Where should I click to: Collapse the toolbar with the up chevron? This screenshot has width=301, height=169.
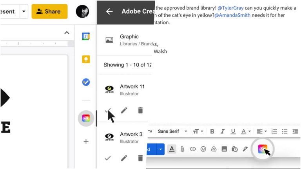[67, 33]
